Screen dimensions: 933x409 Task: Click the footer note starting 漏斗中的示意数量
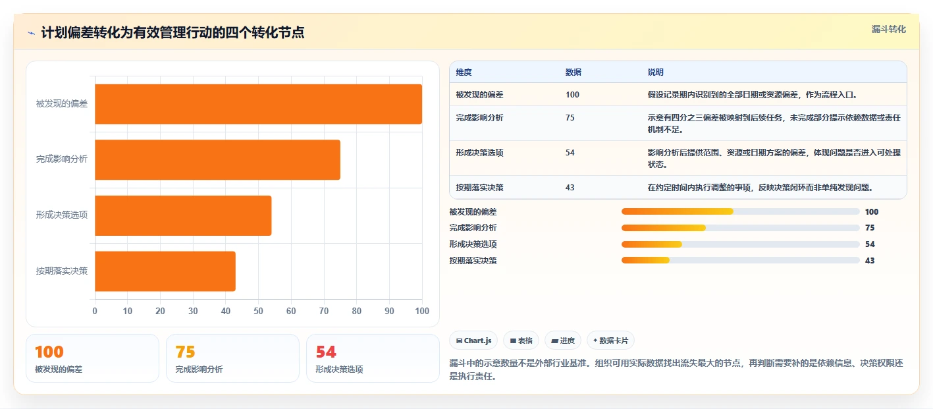678,370
